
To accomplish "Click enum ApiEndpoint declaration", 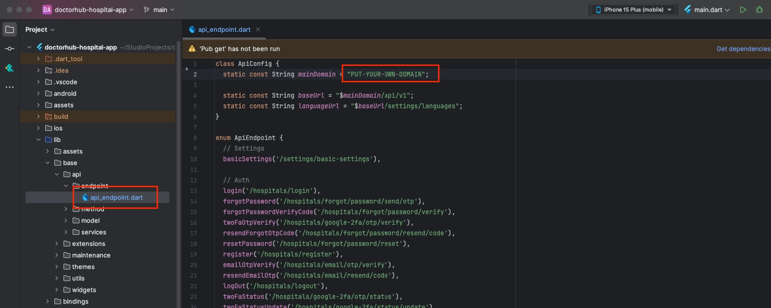I will point(249,138).
